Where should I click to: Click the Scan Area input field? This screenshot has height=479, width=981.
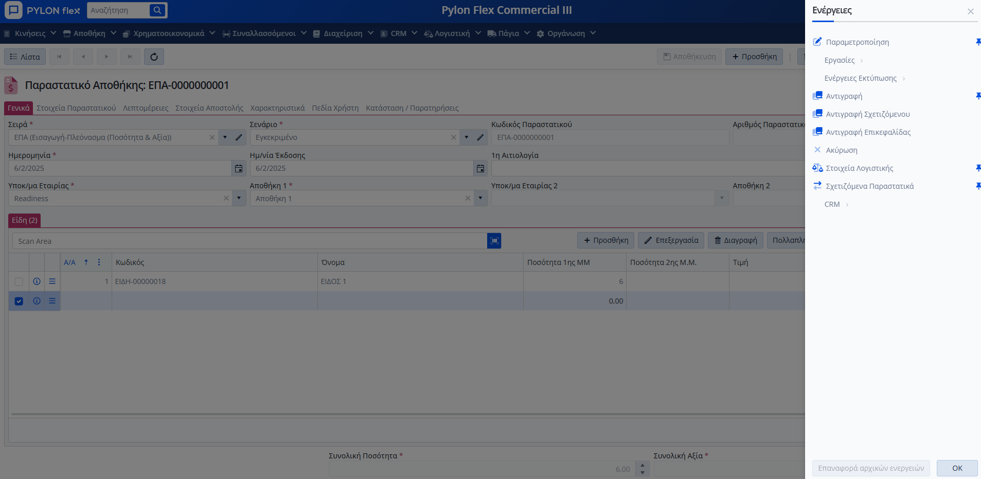(x=249, y=241)
